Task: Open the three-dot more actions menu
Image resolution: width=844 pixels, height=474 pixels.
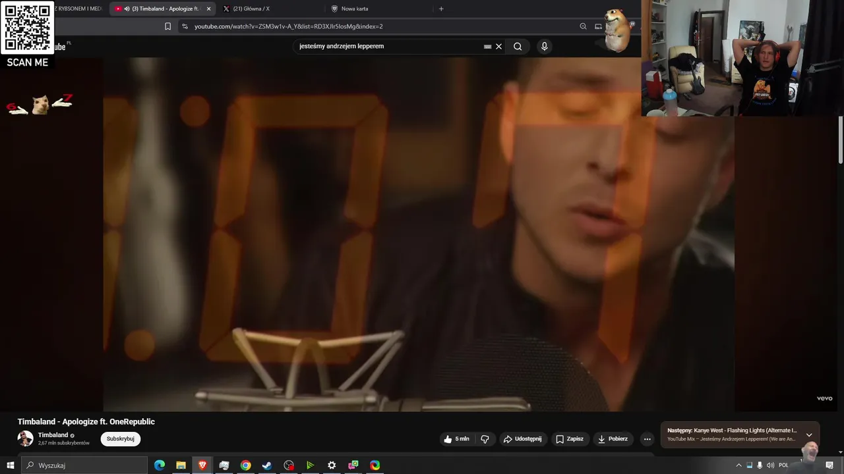Action: 648,439
